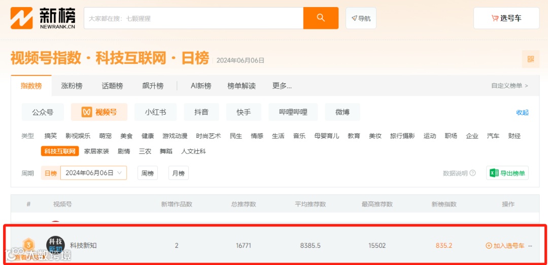This screenshot has width=548, height=265.
Task: Click the orange search magnifier button
Action: (321, 18)
